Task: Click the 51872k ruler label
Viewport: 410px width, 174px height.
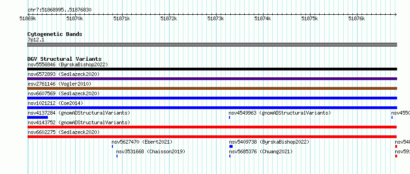Action: 169,18
